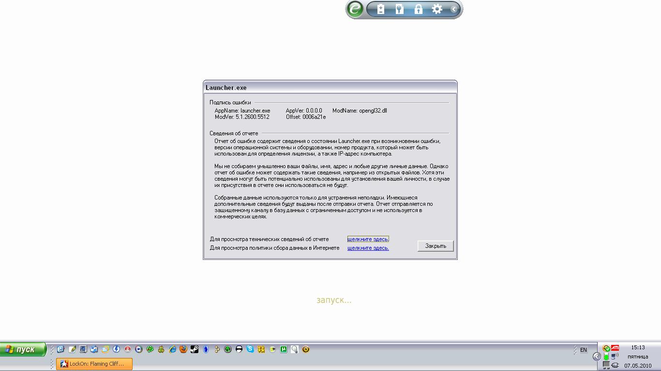Click the green battery level tray icon
The image size is (661, 371).
click(x=606, y=357)
